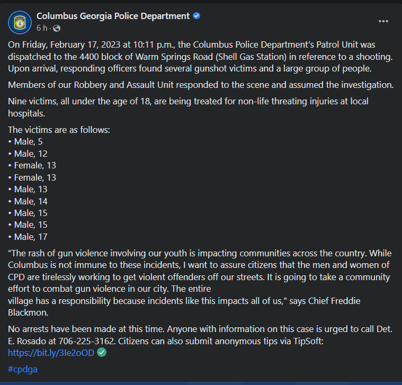Click the "The victims are as follows:" line
402x385 pixels.
pyautogui.click(x=59, y=130)
